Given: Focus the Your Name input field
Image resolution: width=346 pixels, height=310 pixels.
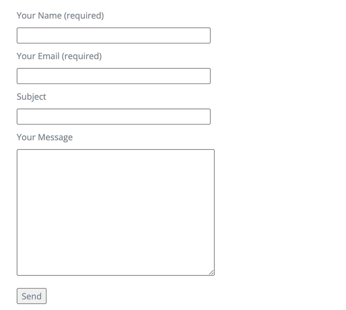Looking at the screenshot, I should 114,35.
